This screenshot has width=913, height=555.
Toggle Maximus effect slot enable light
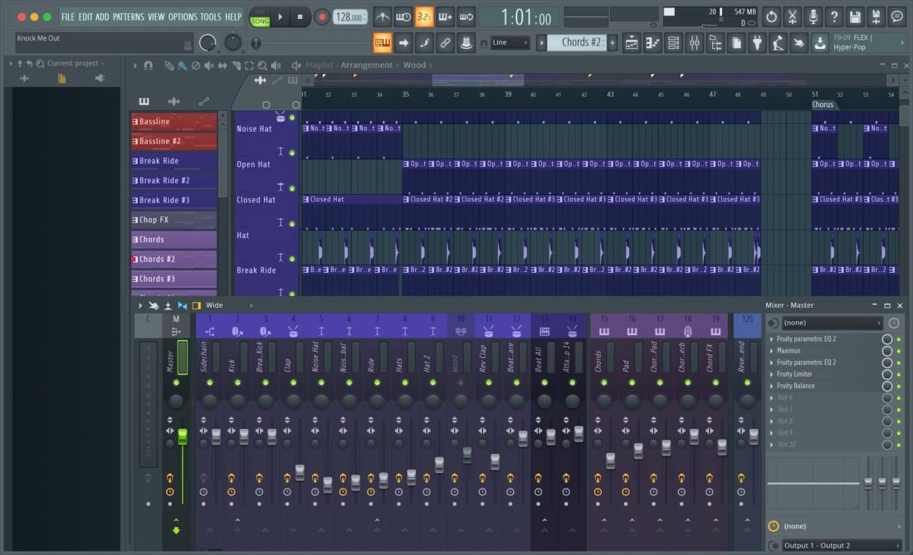click(898, 352)
